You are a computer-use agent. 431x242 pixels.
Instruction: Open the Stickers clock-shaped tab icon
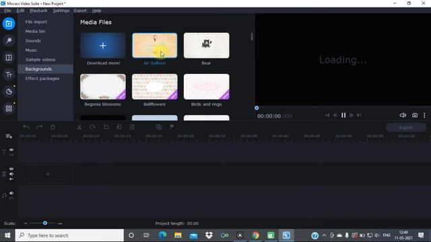pos(9,91)
